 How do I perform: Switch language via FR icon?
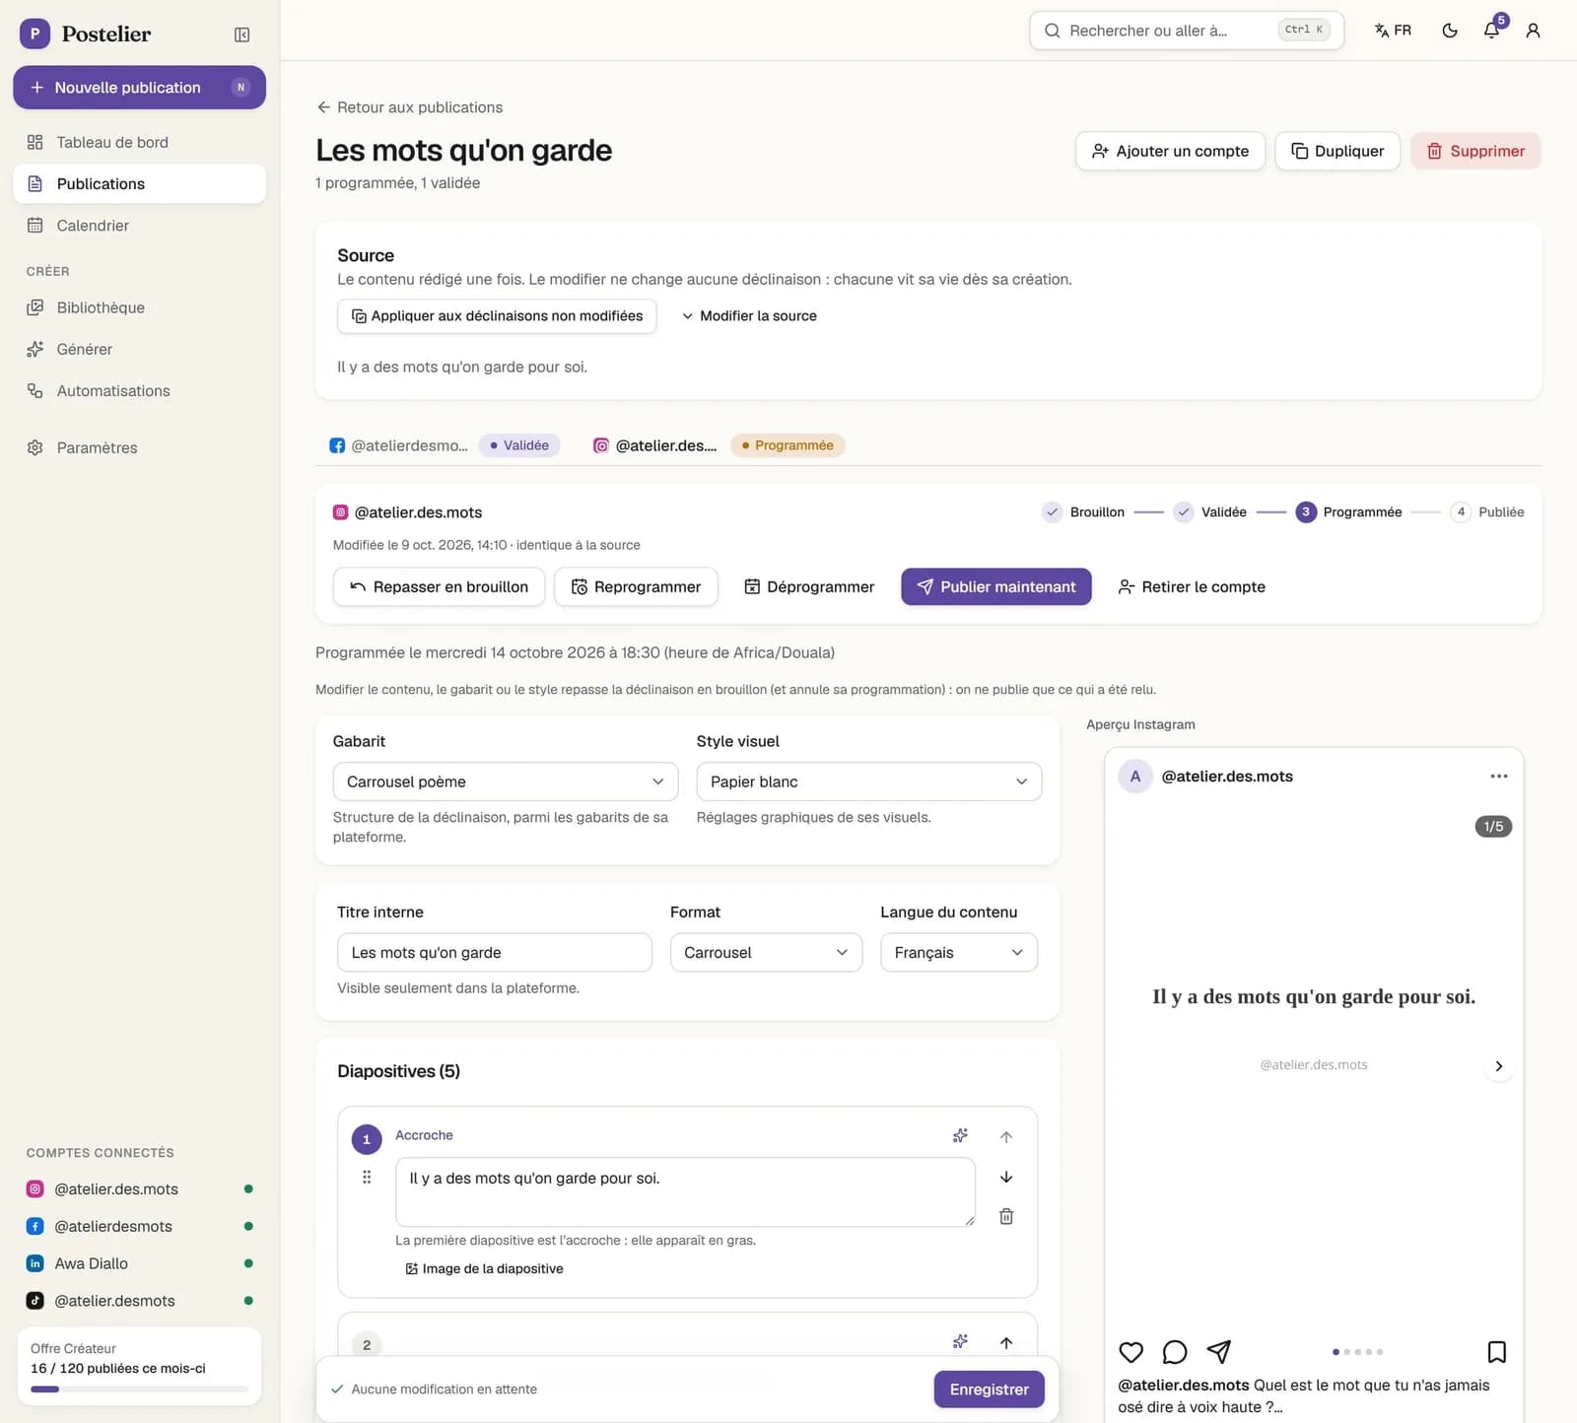click(1393, 31)
